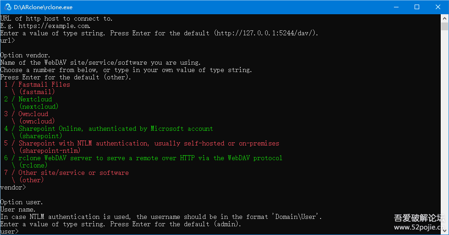Click the Nextcloud option text

coord(35,99)
